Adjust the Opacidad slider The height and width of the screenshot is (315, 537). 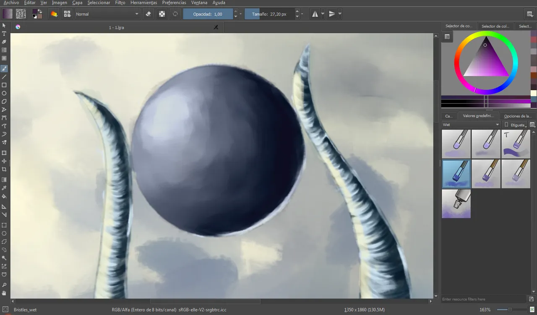[208, 14]
